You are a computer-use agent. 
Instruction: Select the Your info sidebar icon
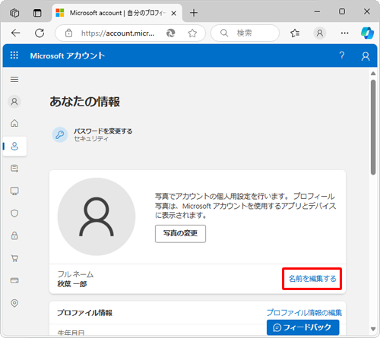click(x=14, y=146)
